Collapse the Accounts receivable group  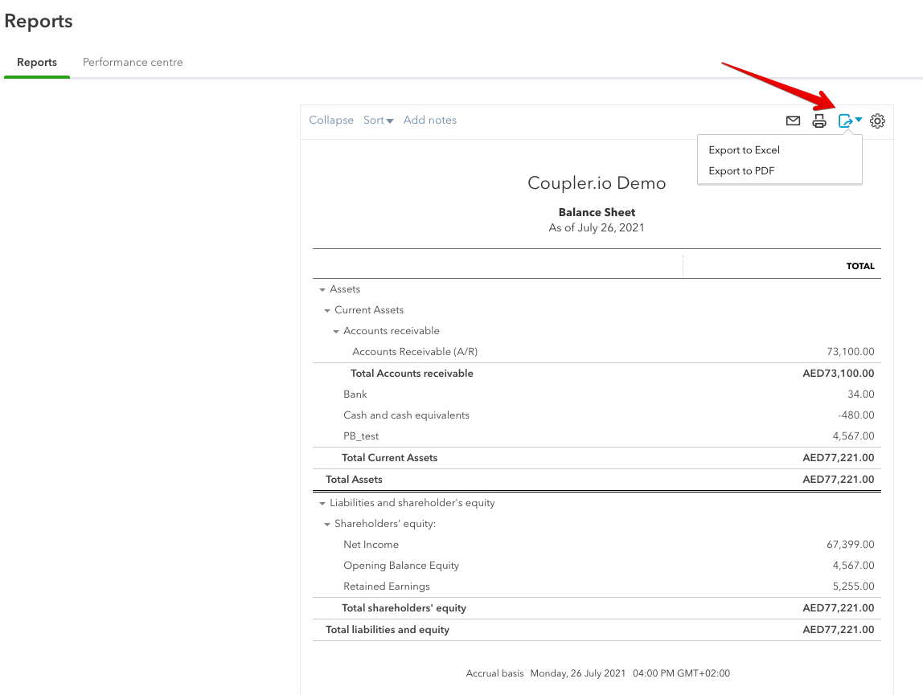click(x=335, y=331)
